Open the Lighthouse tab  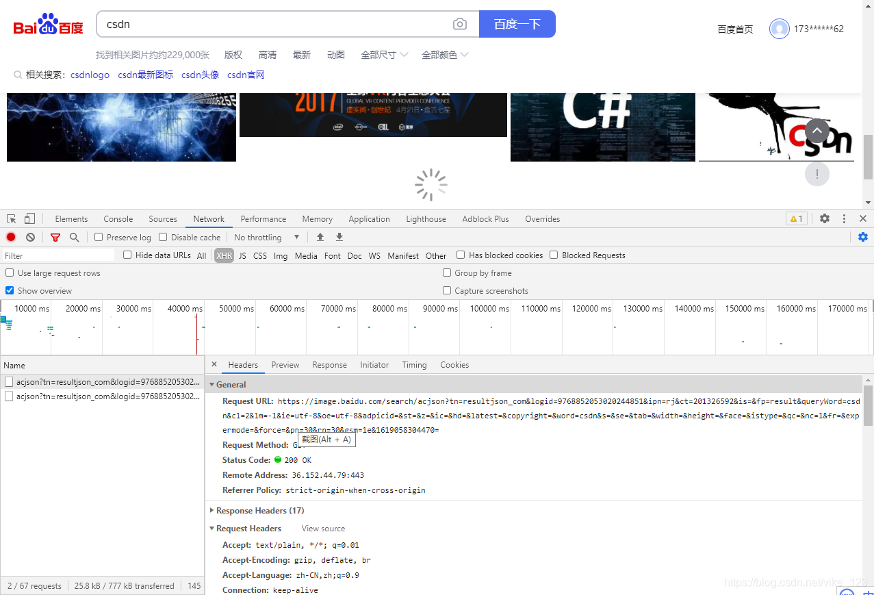coord(426,219)
